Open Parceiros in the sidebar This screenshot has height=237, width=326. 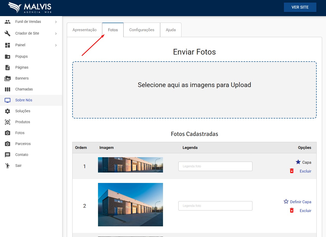[31, 144]
